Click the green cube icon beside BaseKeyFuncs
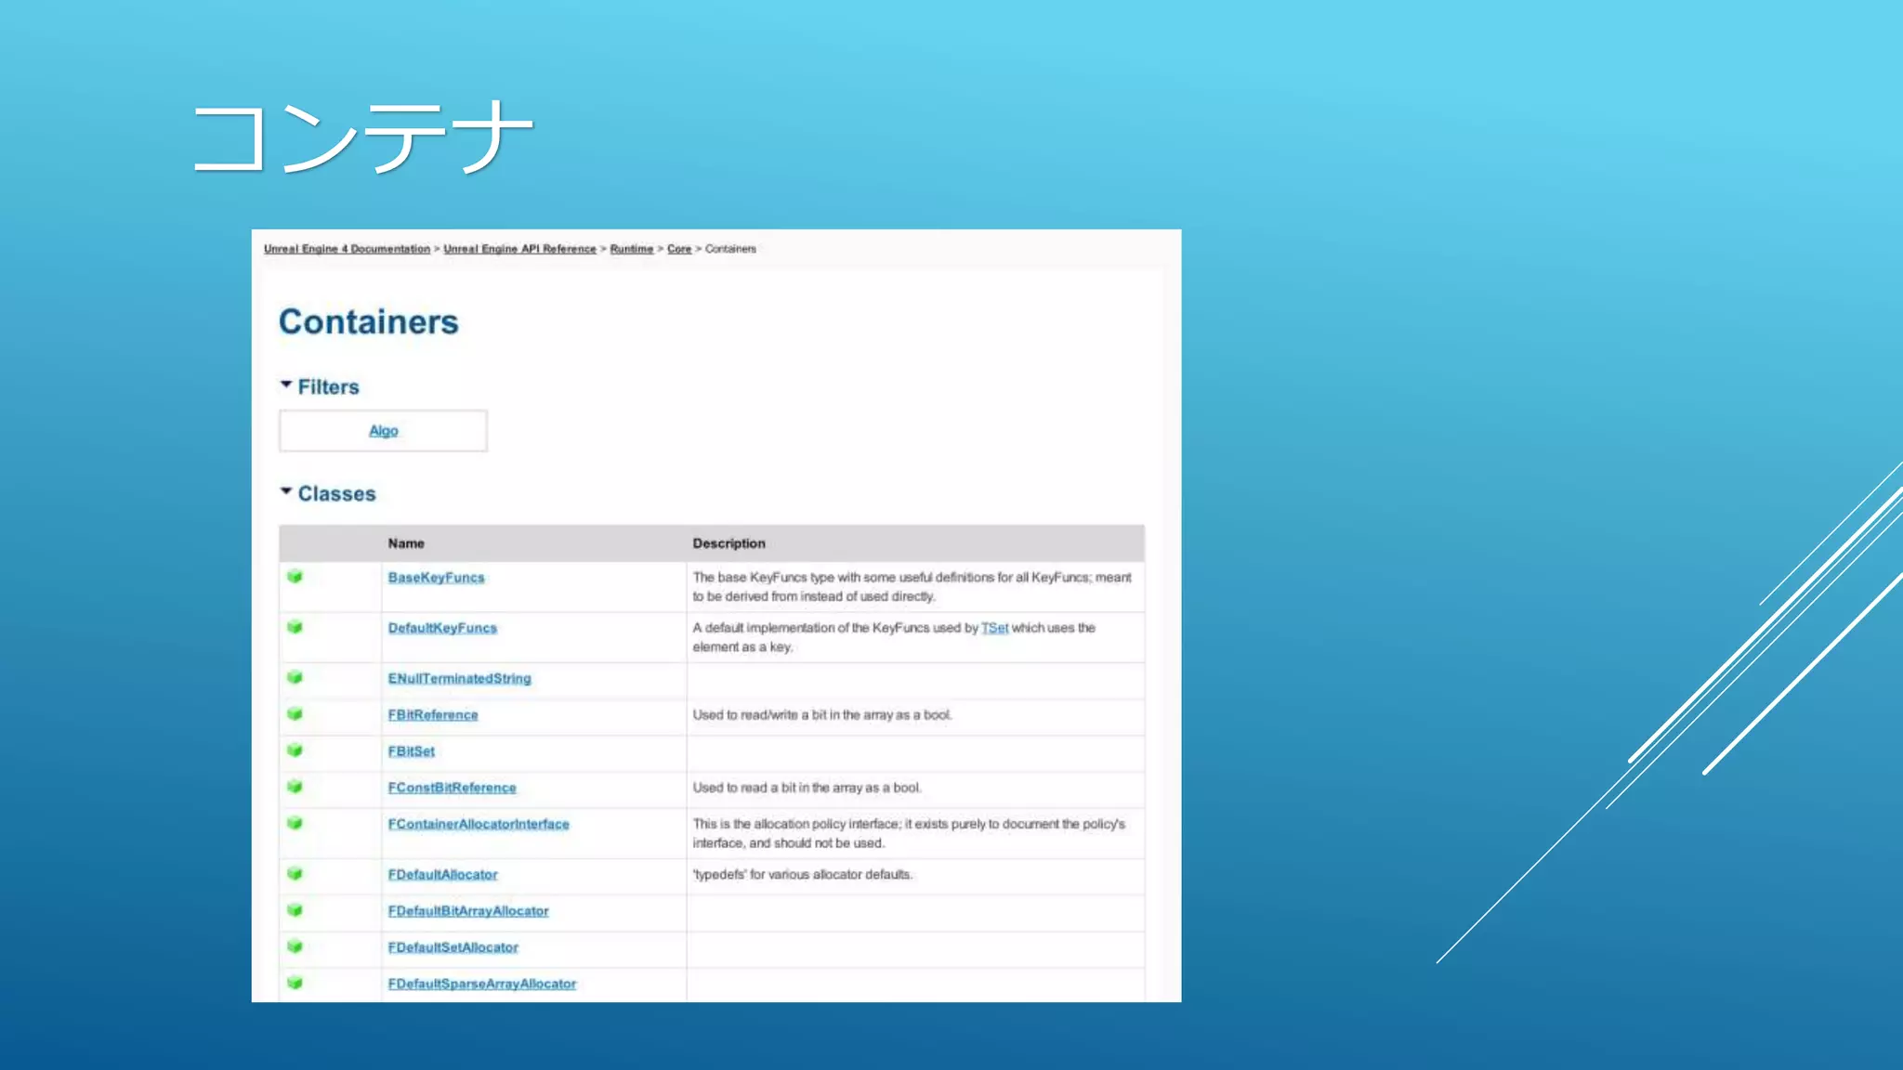This screenshot has height=1070, width=1903. pos(295,577)
